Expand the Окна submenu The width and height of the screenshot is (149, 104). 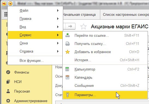tap(35, 43)
